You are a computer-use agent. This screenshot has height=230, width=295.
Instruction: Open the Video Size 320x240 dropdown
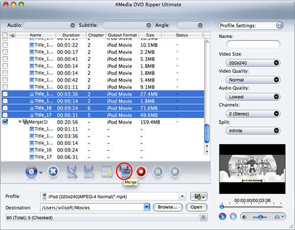pos(253,63)
